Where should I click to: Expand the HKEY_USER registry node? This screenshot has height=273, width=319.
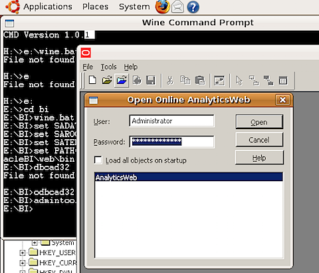[x=22, y=253]
